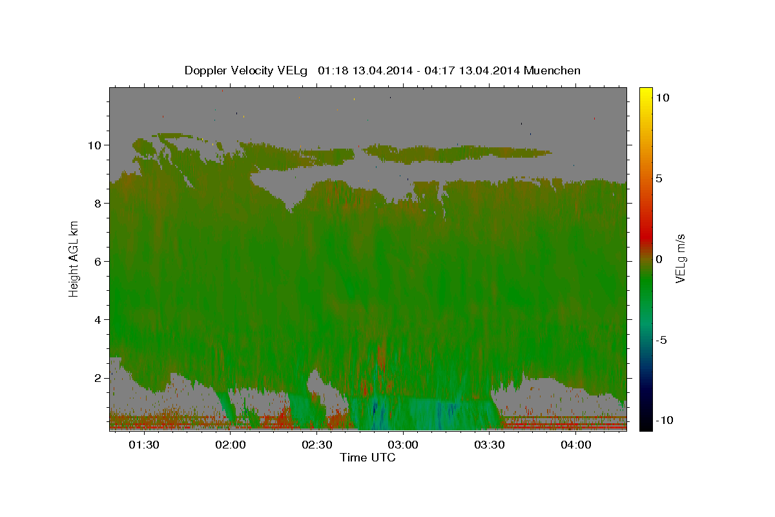Click the 'VELg m/s' colorbar label
The height and width of the screenshot is (517, 775).
click(680, 259)
